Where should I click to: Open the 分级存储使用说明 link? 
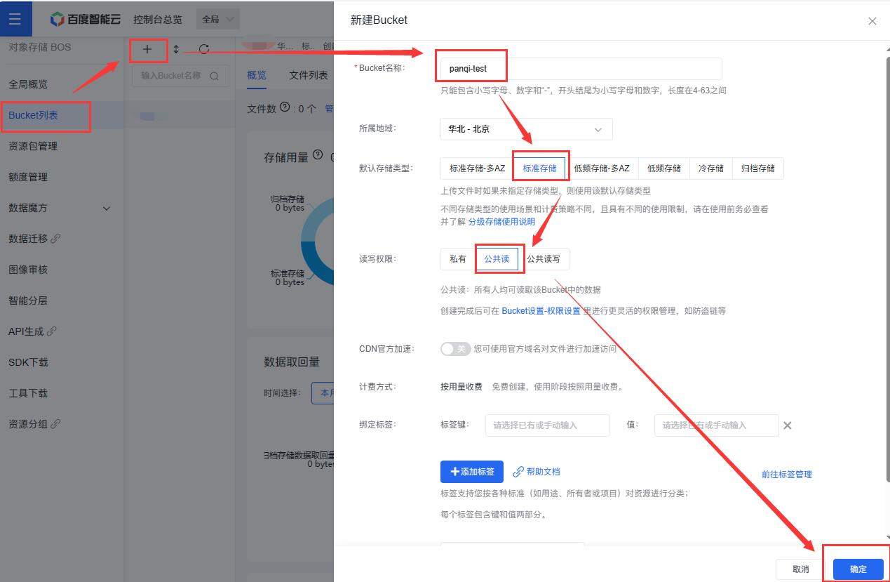click(501, 222)
